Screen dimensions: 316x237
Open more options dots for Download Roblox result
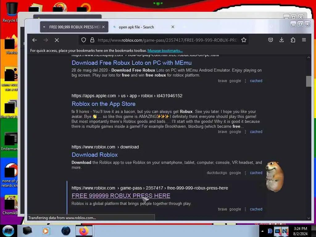245,173
